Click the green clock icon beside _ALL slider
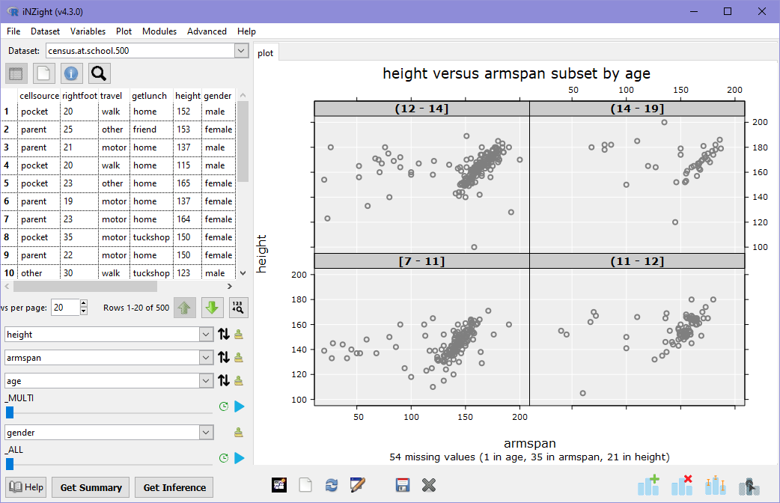Image resolution: width=780 pixels, height=503 pixels. pyautogui.click(x=222, y=457)
